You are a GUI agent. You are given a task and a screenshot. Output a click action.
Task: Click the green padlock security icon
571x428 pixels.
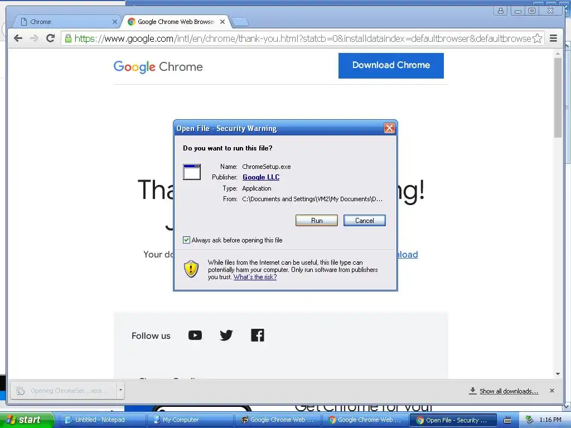[x=68, y=38]
